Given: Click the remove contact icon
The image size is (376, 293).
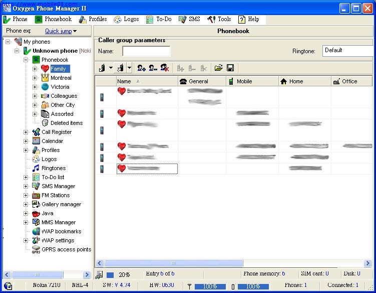Looking at the screenshot, I should pyautogui.click(x=153, y=68).
